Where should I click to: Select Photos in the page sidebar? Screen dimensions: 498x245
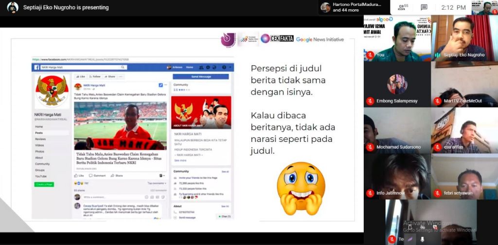point(40,151)
